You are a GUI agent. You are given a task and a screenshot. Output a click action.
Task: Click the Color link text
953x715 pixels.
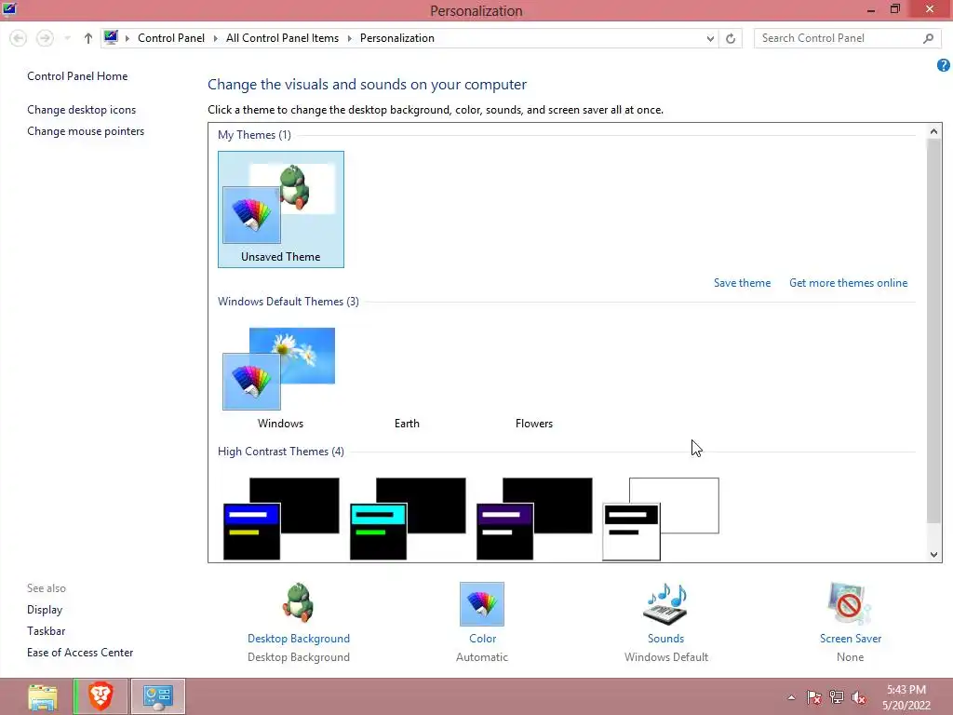(x=483, y=639)
